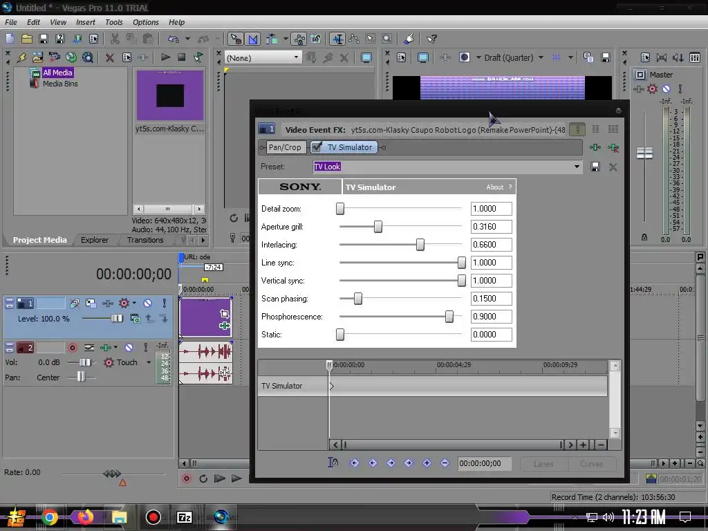Viewport: 708px width, 531px height.
Task: Toggle Mute on audio track 2
Action: [129, 347]
